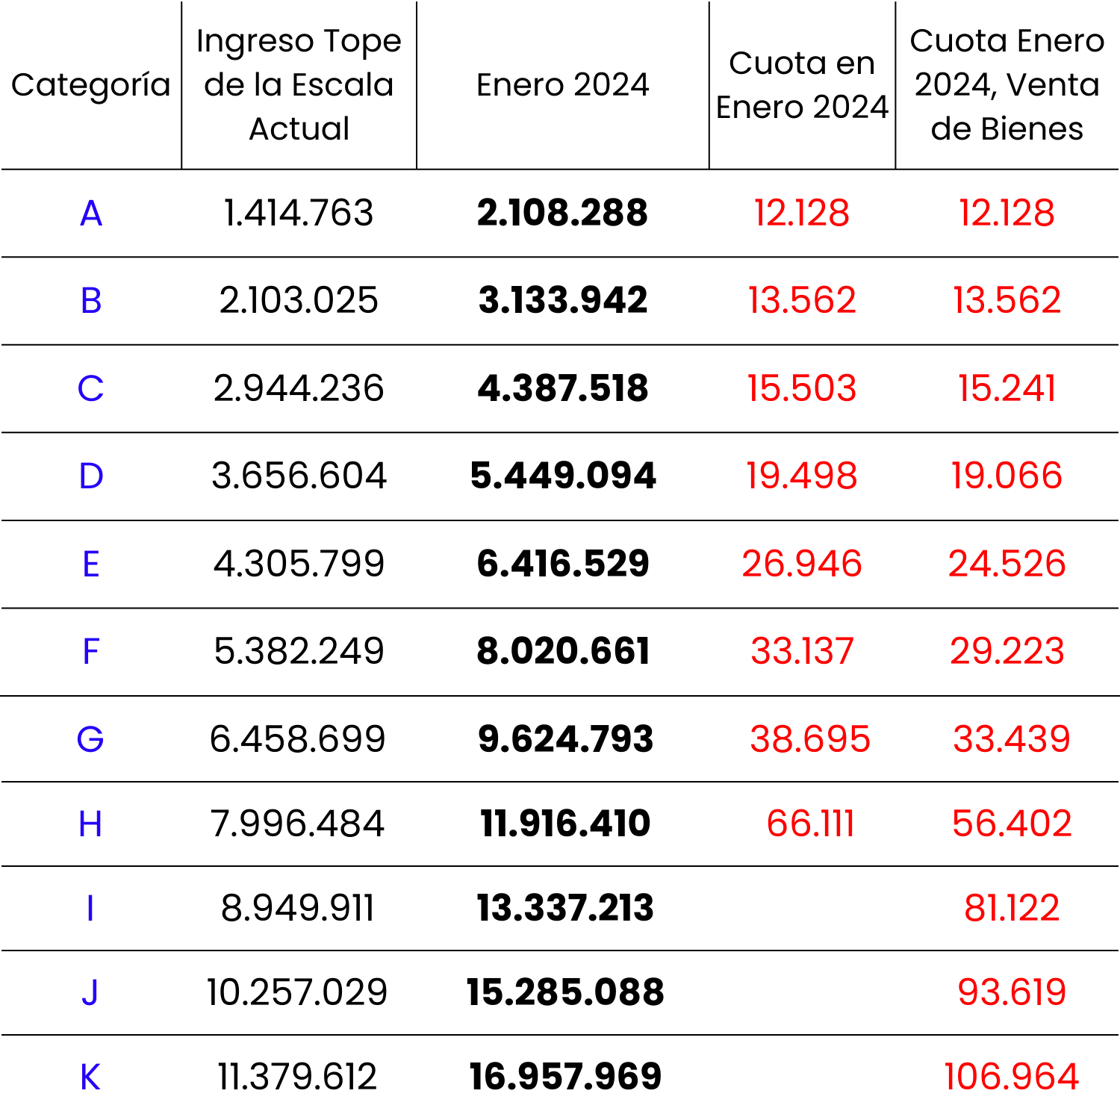Select category K letter

click(x=90, y=1077)
